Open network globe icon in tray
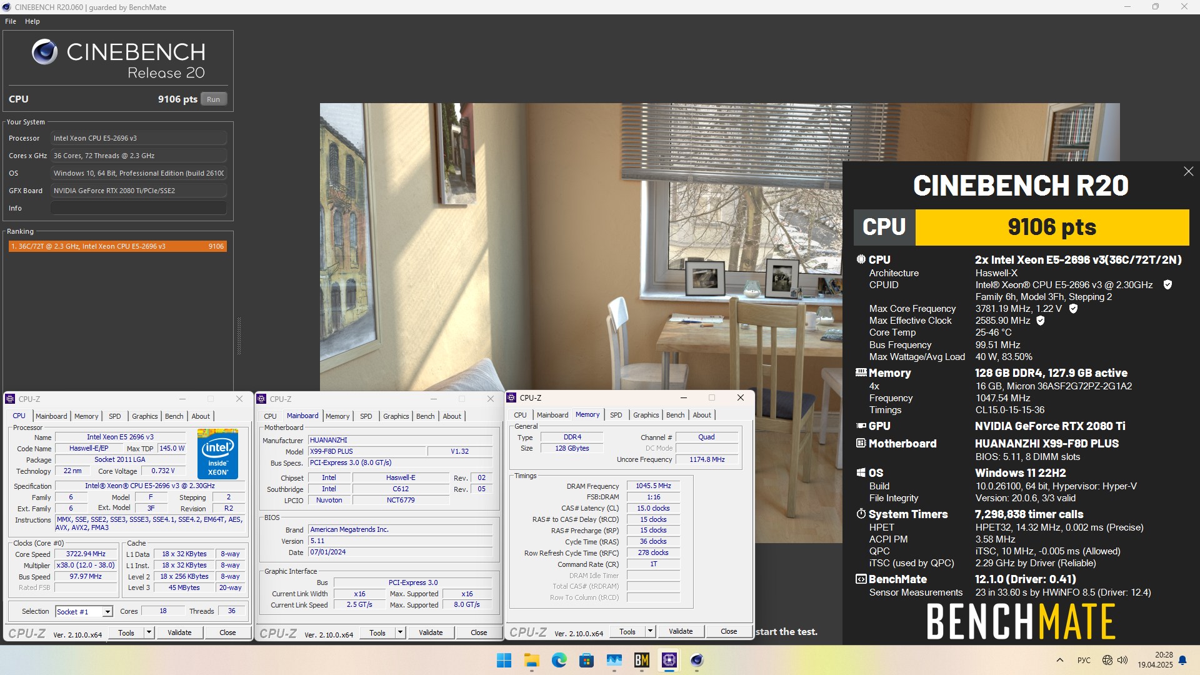The image size is (1200, 675). click(1107, 660)
